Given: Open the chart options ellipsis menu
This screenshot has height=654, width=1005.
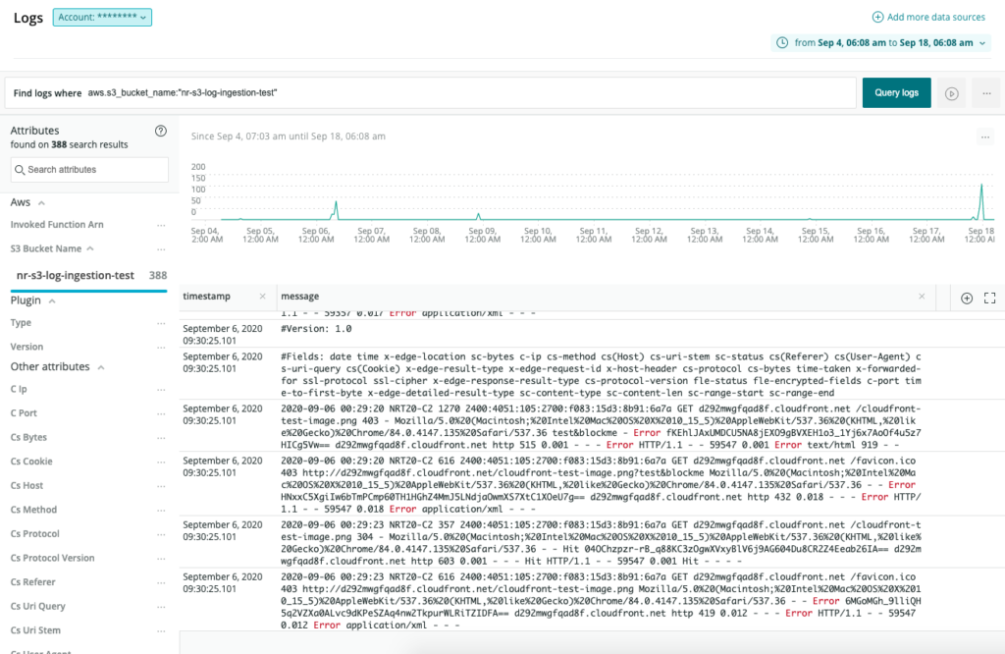Looking at the screenshot, I should (x=985, y=137).
